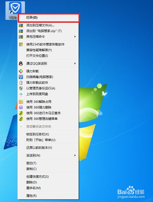Image resolution: width=153 pixels, height=202 pixels.
Task: Click the purple shredder icon beside 360强力删除
Action: point(21,107)
